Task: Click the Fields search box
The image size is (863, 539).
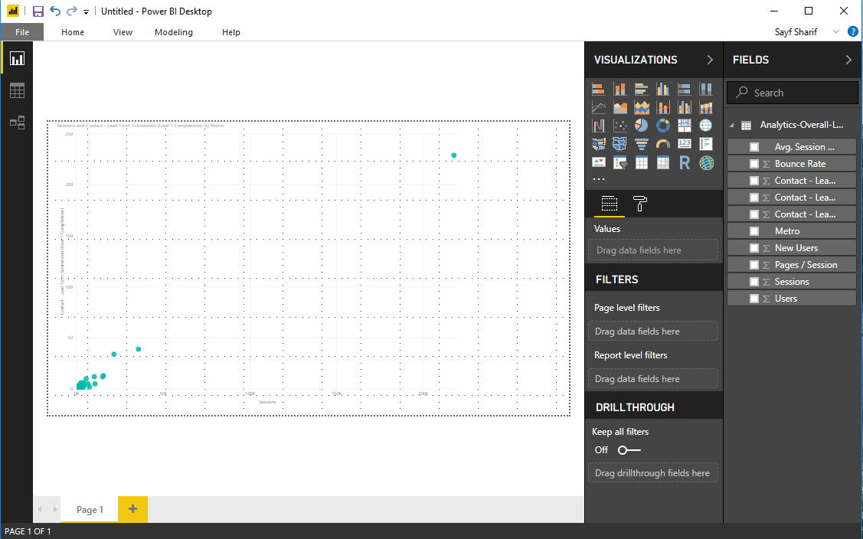Action: 793,93
